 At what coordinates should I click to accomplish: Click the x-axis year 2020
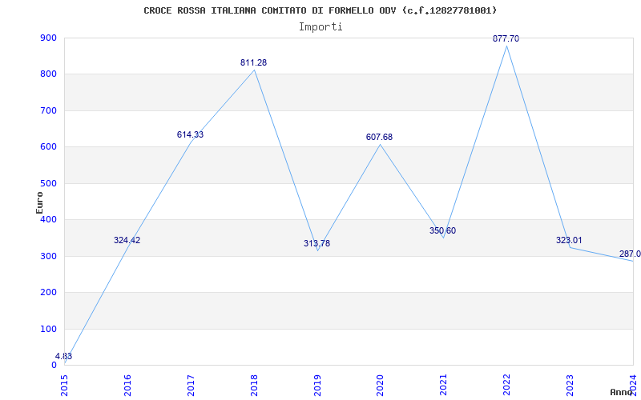point(380,385)
